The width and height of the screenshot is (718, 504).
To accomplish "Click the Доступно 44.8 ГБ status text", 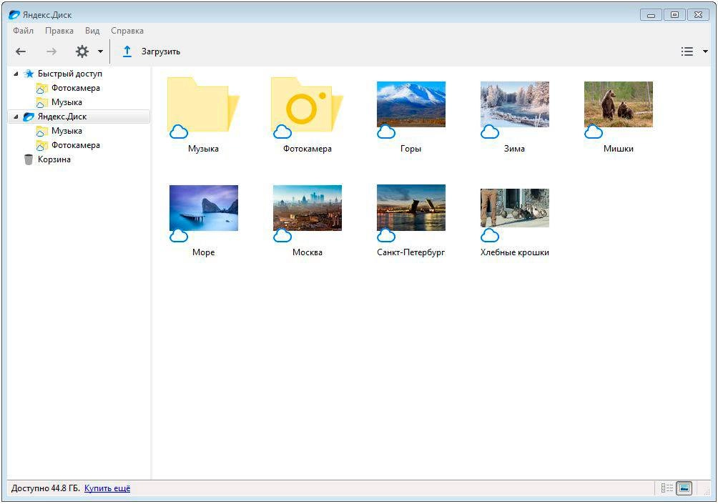I will point(45,488).
